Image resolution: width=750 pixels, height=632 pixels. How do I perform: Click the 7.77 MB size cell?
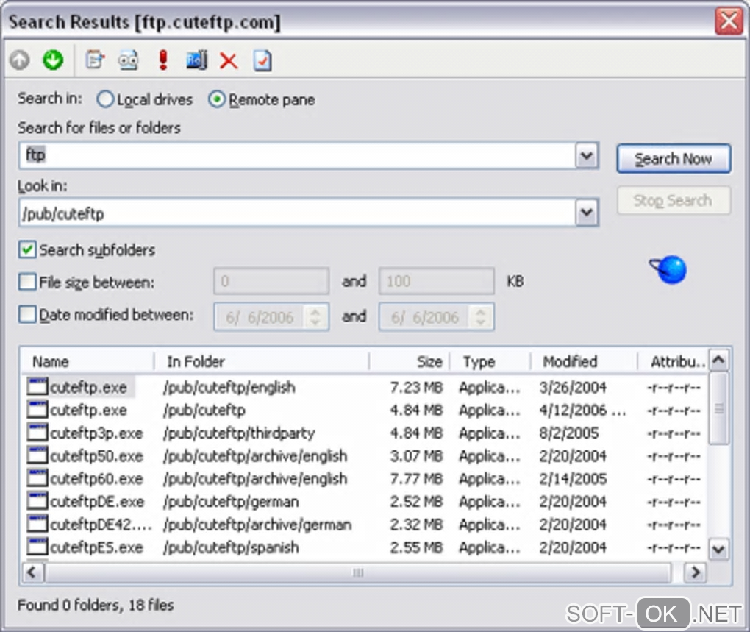coord(416,478)
